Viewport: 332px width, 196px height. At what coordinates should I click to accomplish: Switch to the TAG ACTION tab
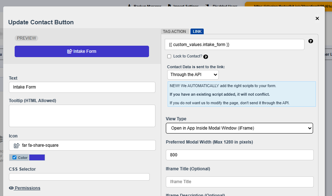click(174, 31)
